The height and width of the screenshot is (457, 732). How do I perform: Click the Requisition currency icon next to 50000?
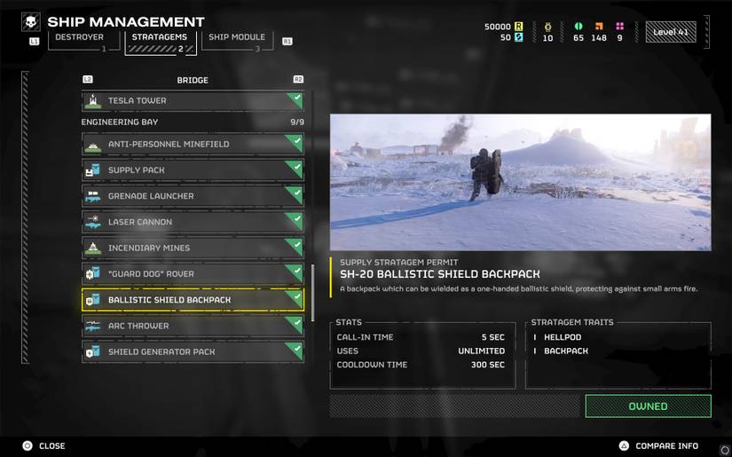(519, 27)
